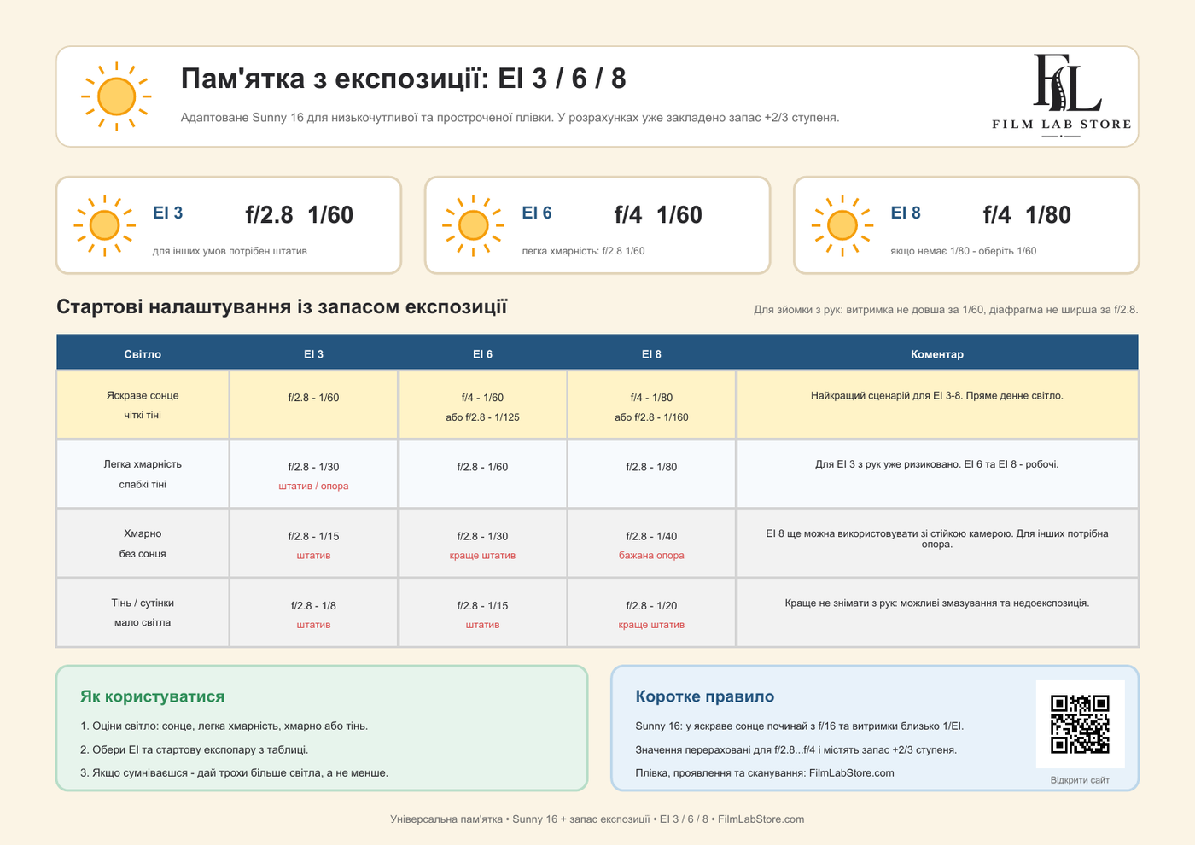Click the "EI 6" table column header

482,354
